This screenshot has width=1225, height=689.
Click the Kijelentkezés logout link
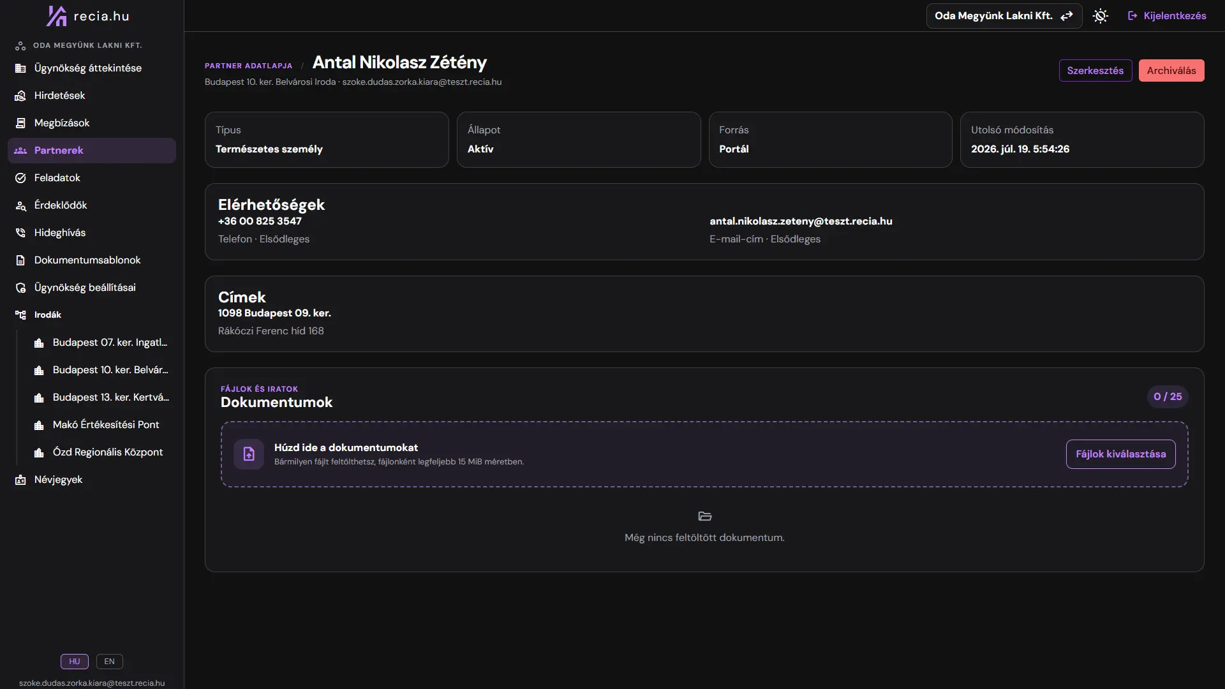[x=1167, y=16]
